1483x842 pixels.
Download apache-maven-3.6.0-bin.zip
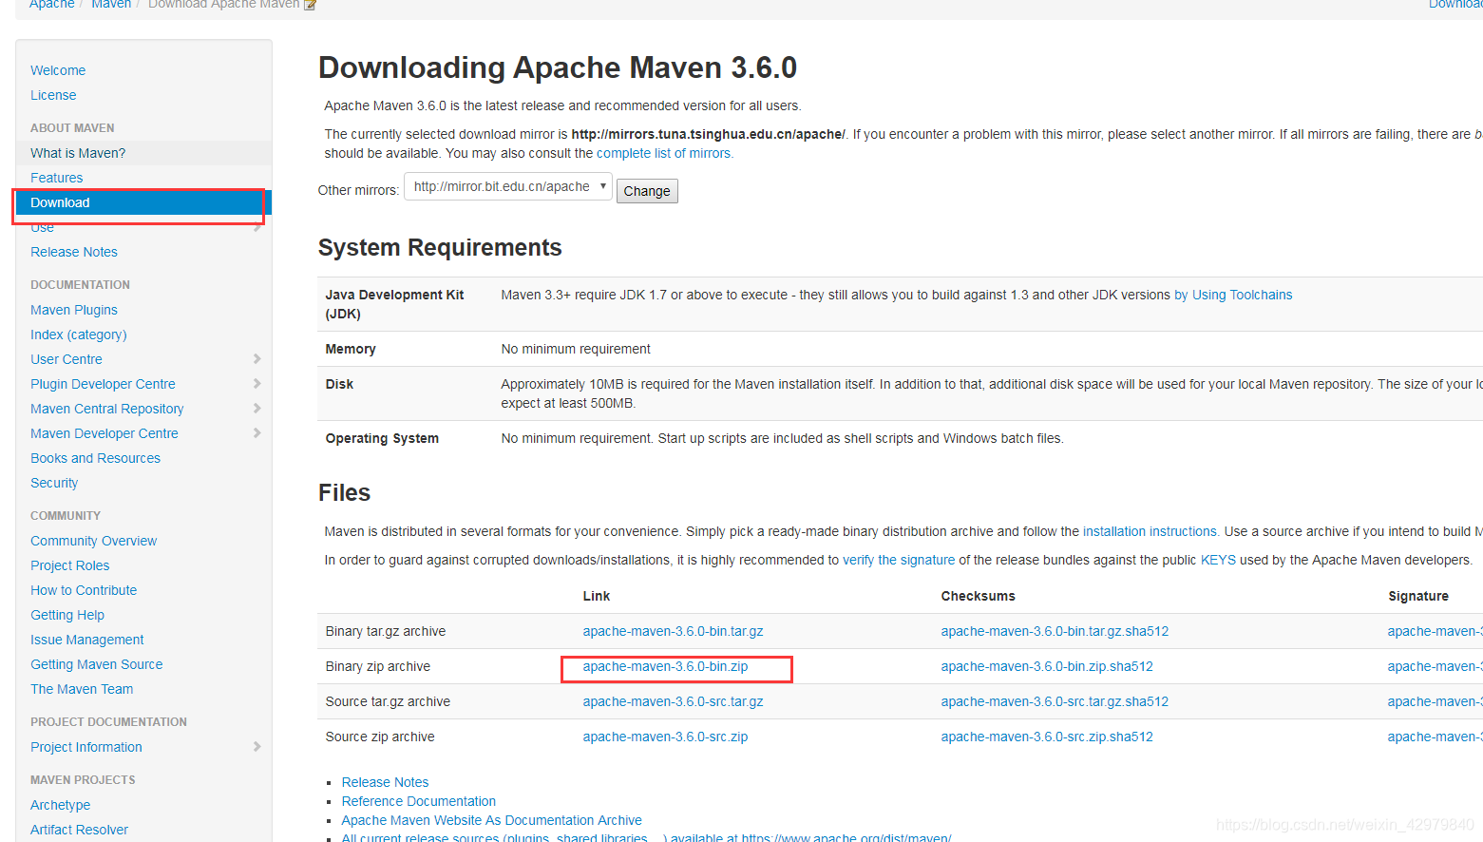[665, 666]
